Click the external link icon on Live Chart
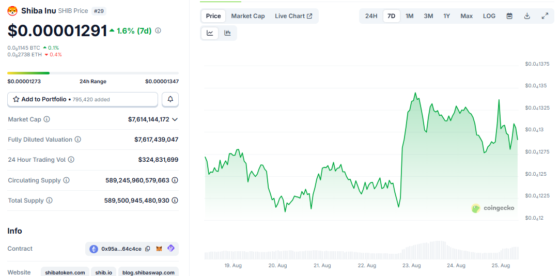This screenshot has height=276, width=559. point(309,16)
